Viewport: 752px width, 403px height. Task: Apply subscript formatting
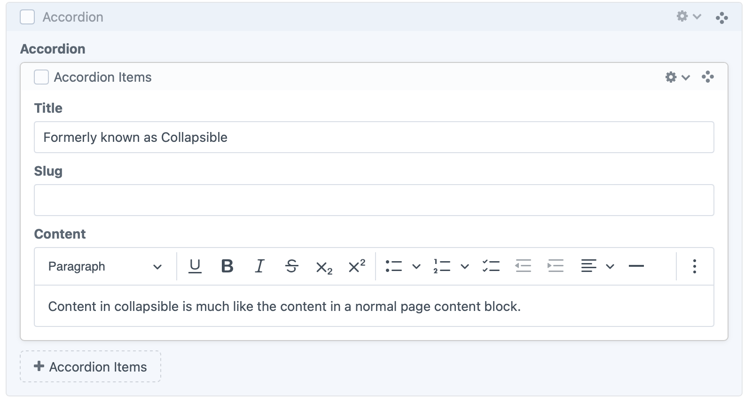click(x=324, y=267)
